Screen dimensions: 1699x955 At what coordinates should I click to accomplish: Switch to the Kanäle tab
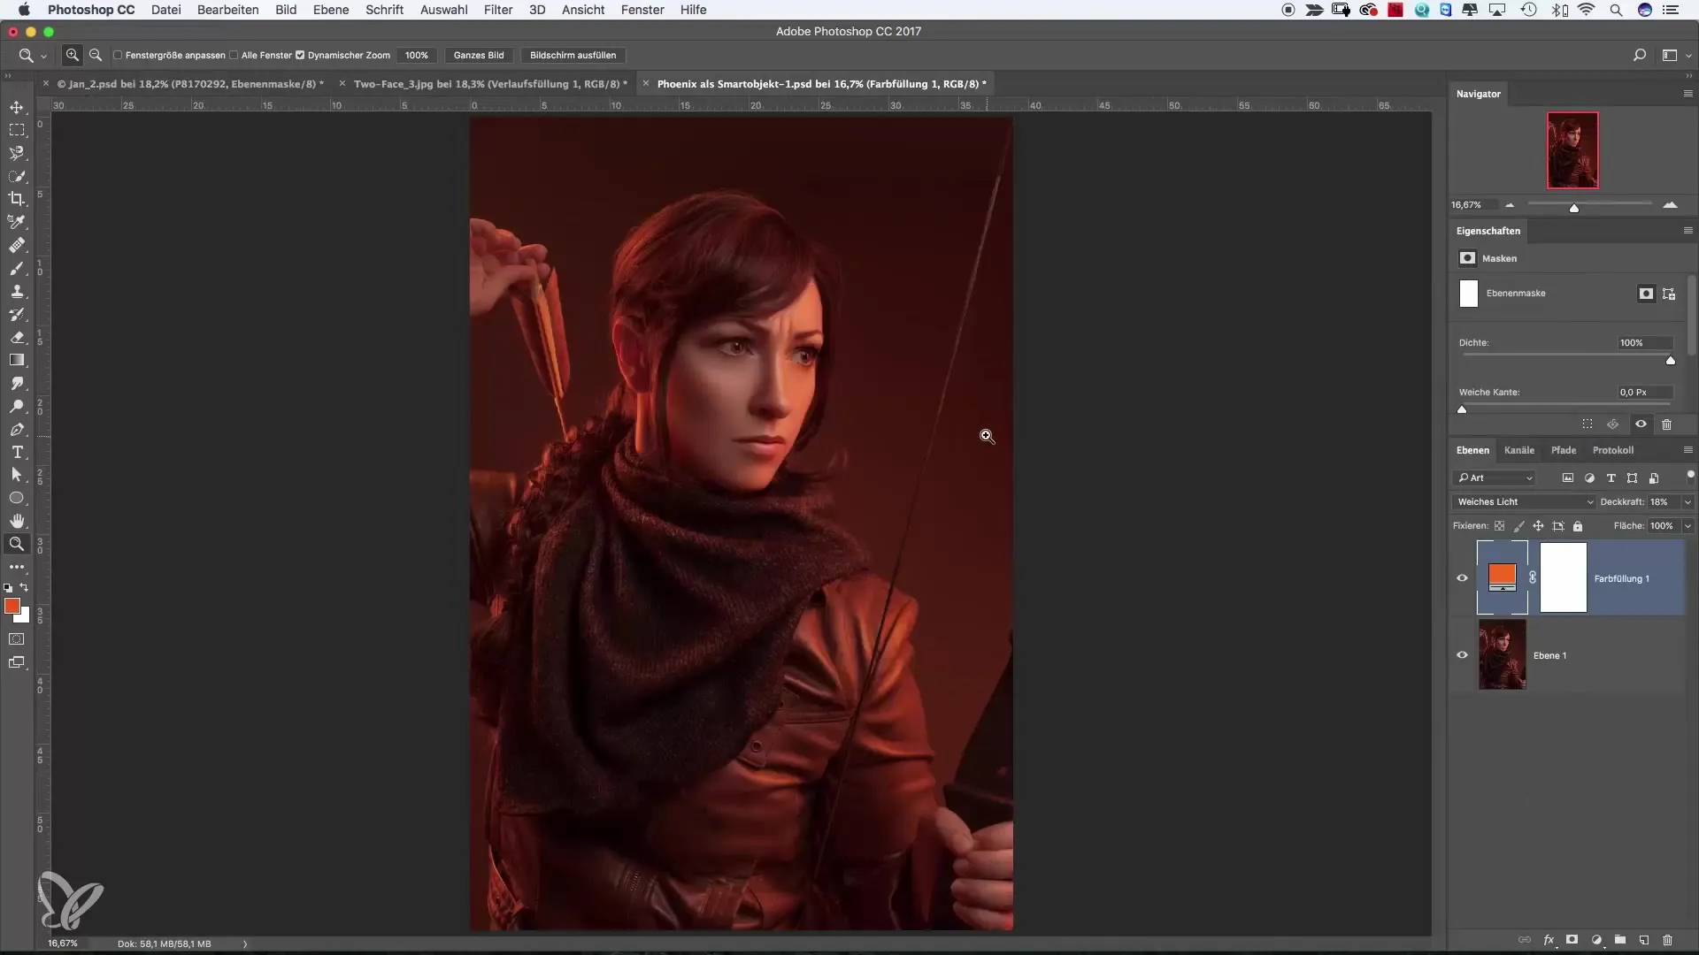1519,450
